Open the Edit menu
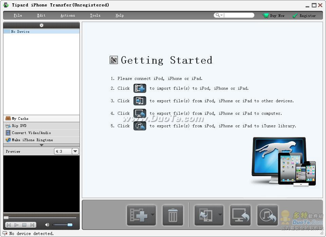 coord(41,15)
